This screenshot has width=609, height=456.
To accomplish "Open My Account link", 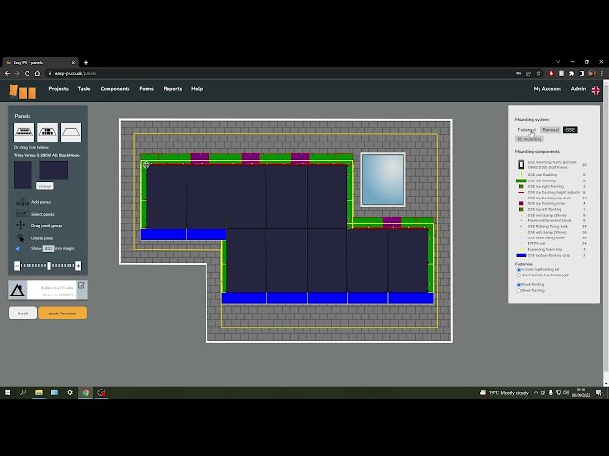I will click(547, 89).
